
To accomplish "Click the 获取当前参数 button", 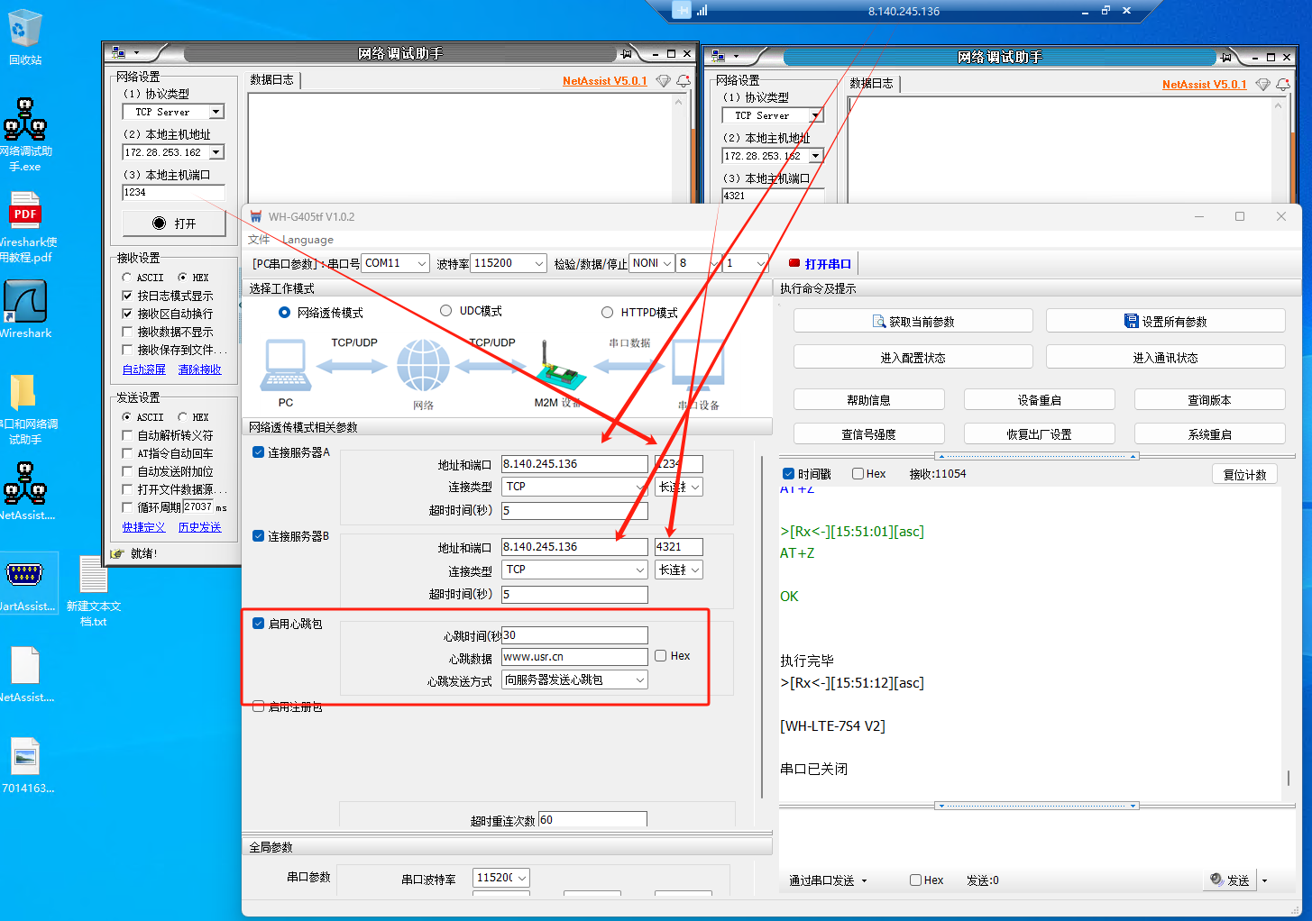I will (913, 322).
